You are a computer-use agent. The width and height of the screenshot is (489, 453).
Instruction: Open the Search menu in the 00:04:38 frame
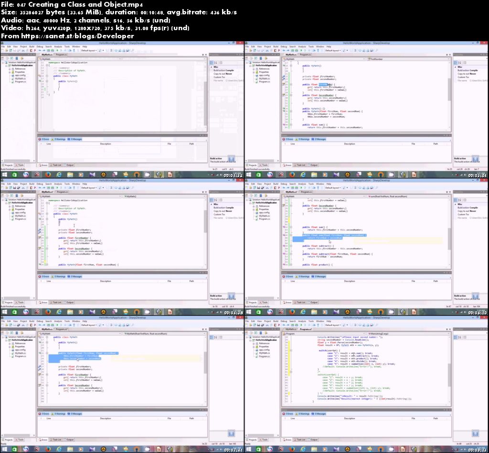[49, 184]
